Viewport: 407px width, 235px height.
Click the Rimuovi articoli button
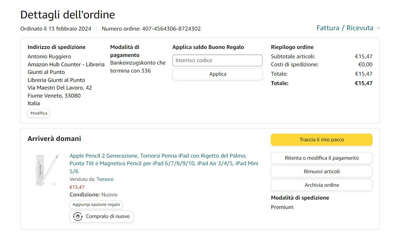(321, 171)
